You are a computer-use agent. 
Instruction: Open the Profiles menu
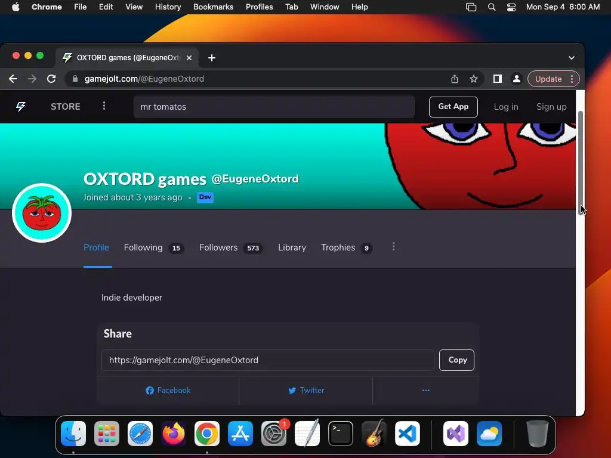(x=259, y=7)
